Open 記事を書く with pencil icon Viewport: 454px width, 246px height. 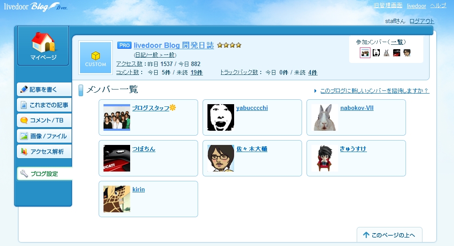tap(44, 90)
